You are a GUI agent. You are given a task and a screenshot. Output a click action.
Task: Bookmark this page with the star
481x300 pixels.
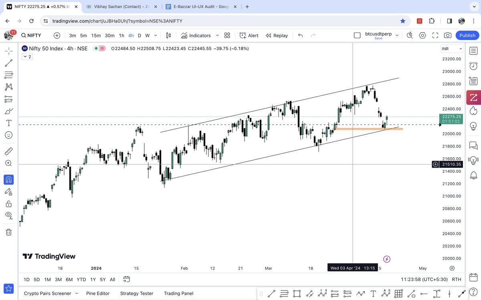click(403, 21)
